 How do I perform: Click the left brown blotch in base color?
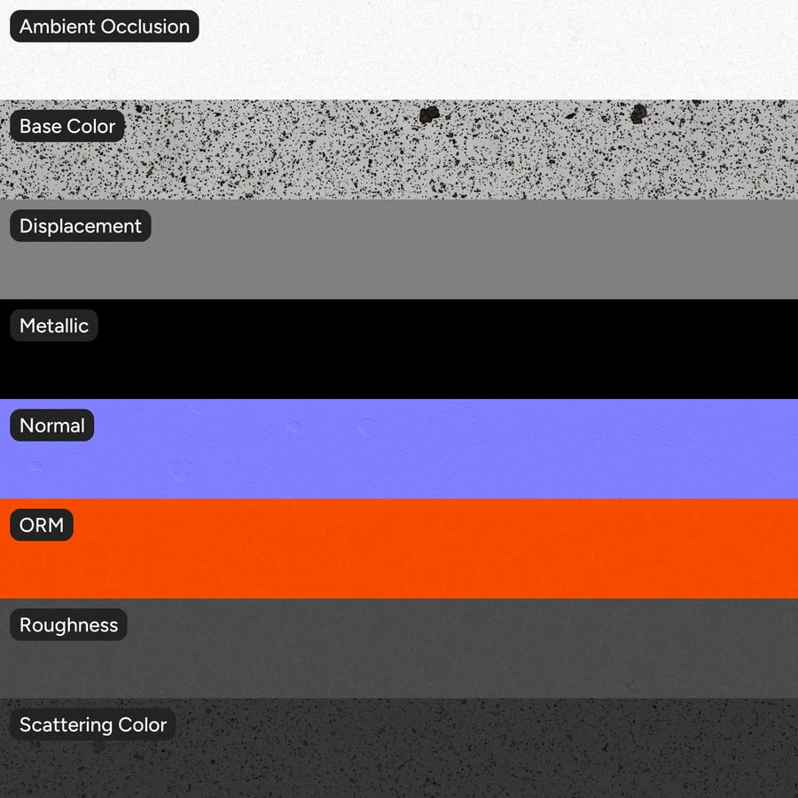tap(429, 114)
